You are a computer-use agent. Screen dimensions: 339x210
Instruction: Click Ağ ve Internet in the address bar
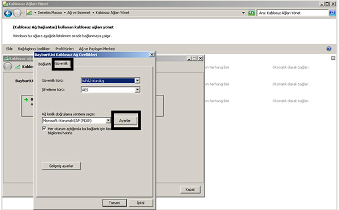(79, 13)
